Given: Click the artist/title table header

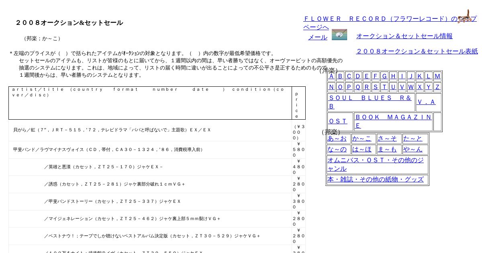Looking at the screenshot, I should pyautogui.click(x=150, y=103).
